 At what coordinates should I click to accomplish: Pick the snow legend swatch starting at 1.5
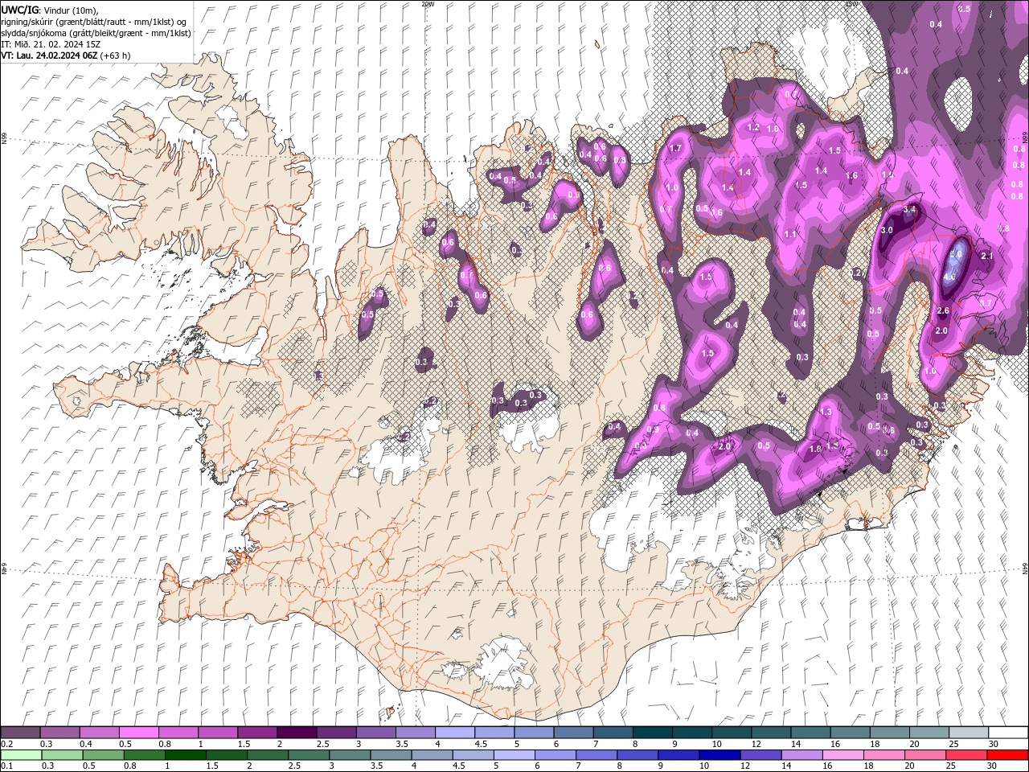pyautogui.click(x=257, y=733)
